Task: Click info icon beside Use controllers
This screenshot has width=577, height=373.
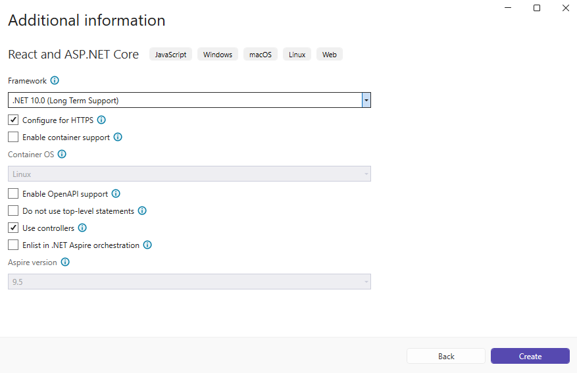Action: tap(82, 228)
